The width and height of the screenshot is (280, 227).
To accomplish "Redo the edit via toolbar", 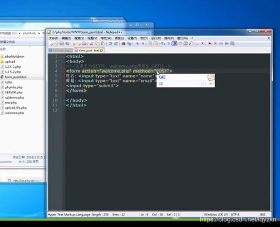I will coord(116,44).
